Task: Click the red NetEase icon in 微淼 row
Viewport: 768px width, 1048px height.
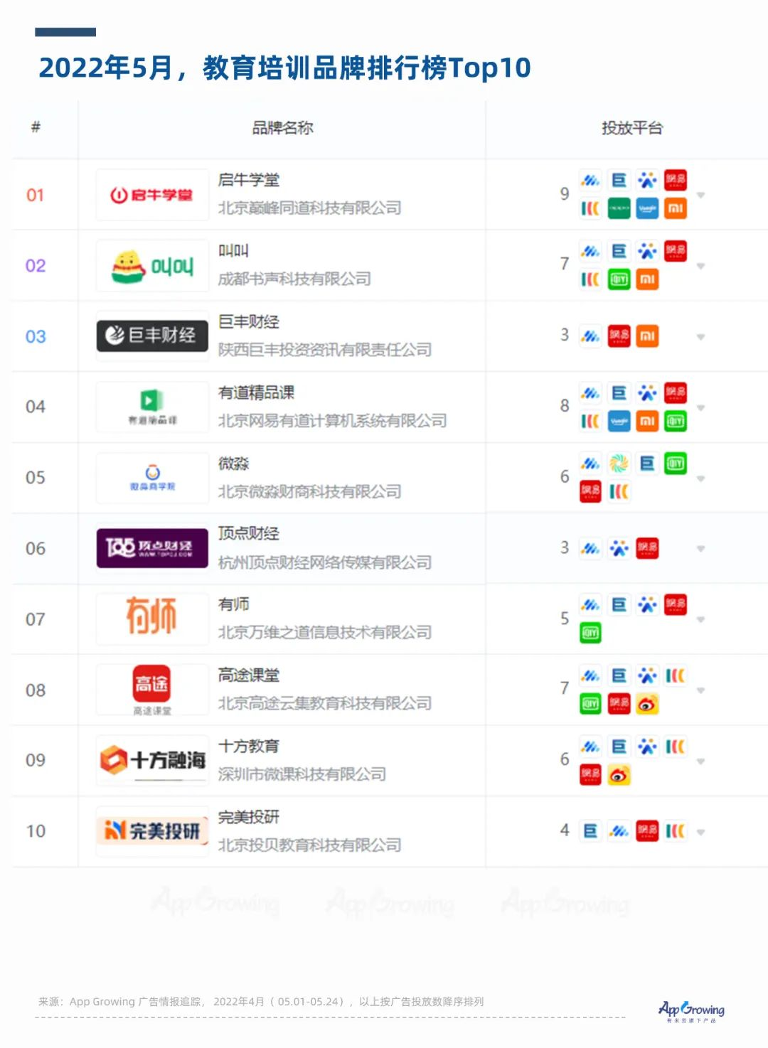Action: pyautogui.click(x=590, y=491)
